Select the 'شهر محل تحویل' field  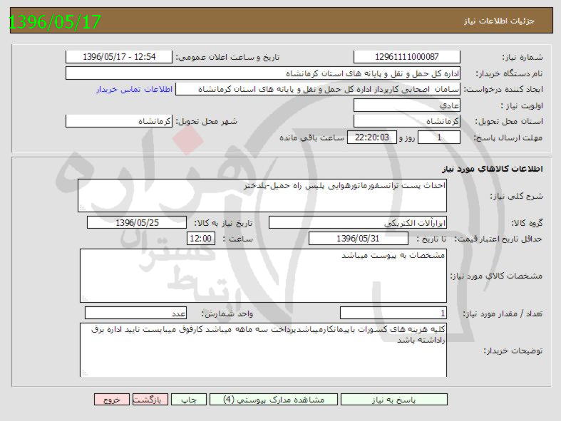tap(119, 121)
